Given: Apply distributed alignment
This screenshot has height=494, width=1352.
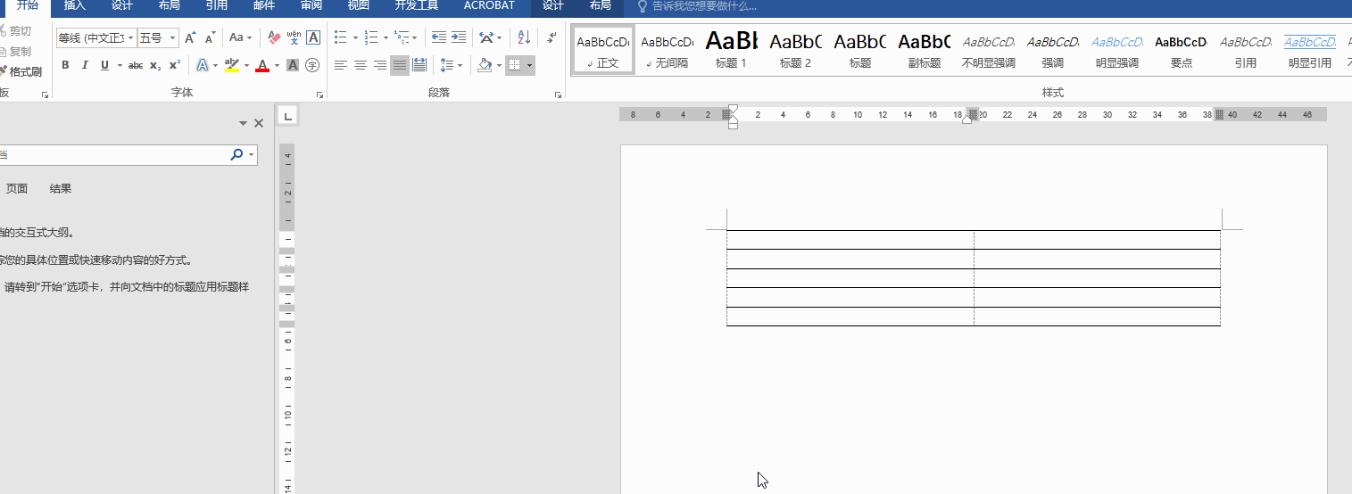Looking at the screenshot, I should coord(419,65).
